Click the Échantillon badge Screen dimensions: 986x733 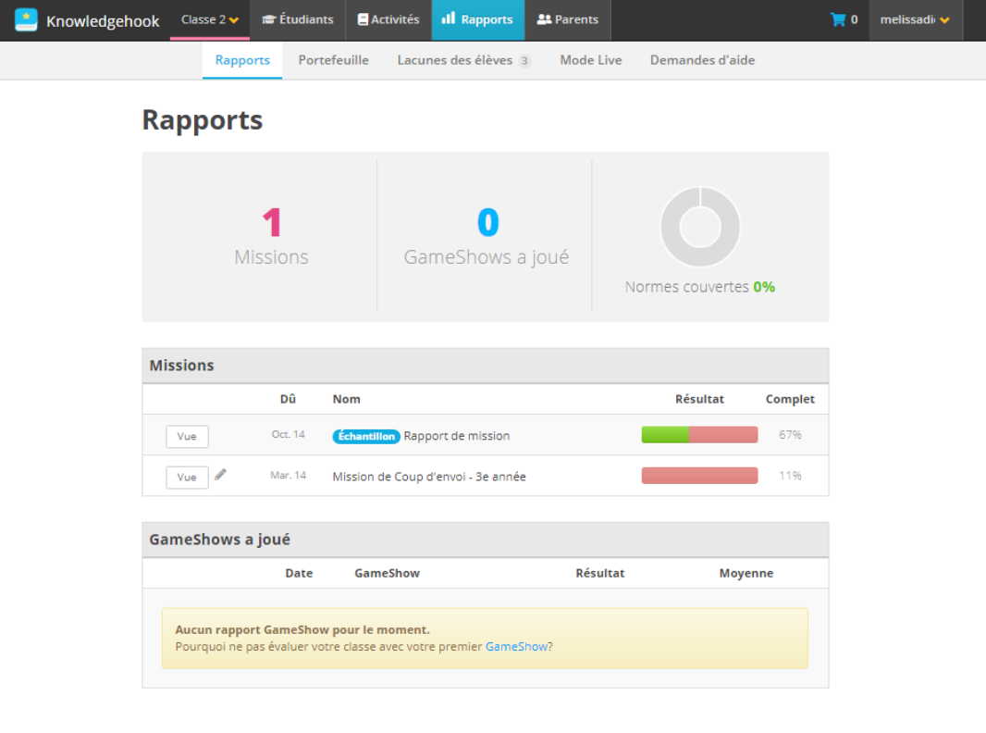(x=366, y=436)
